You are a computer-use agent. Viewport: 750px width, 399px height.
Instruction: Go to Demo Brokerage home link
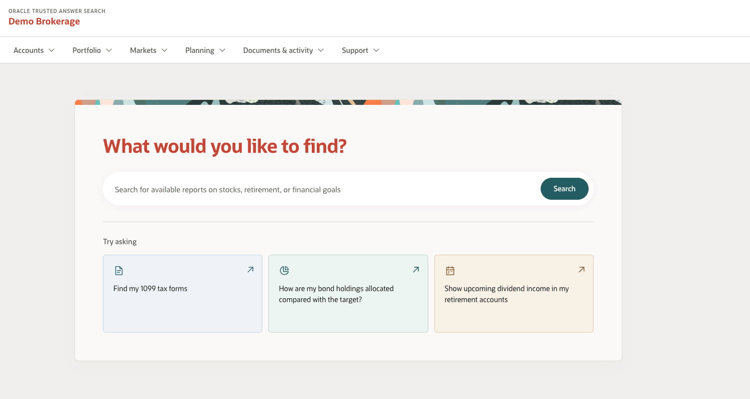(44, 21)
